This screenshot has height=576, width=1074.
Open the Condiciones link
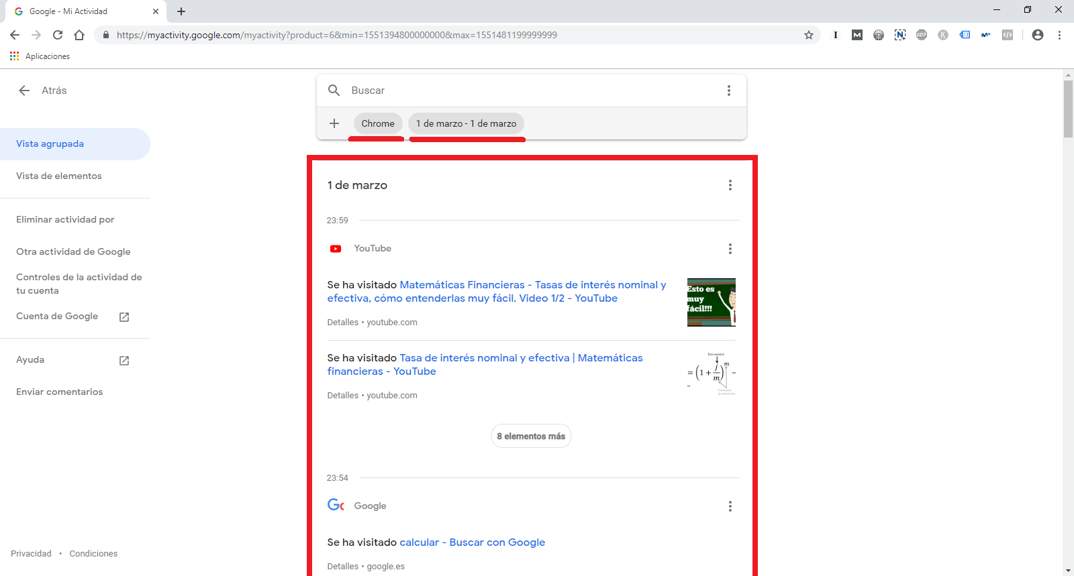tap(93, 553)
